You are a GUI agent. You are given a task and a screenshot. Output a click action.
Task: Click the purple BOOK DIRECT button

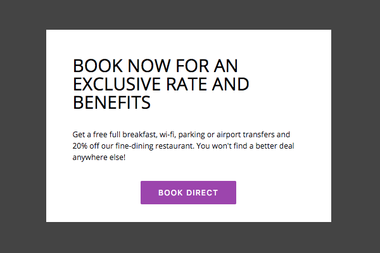tap(188, 192)
